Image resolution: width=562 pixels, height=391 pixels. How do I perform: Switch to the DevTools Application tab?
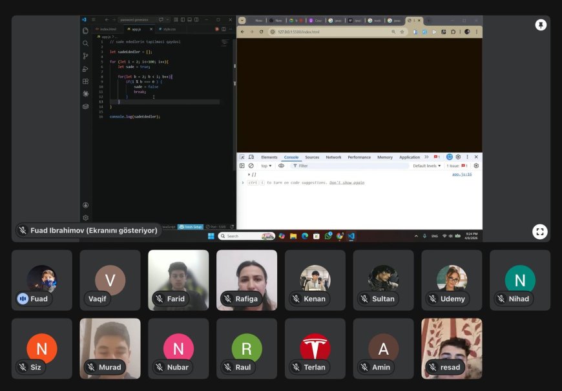[410, 157]
